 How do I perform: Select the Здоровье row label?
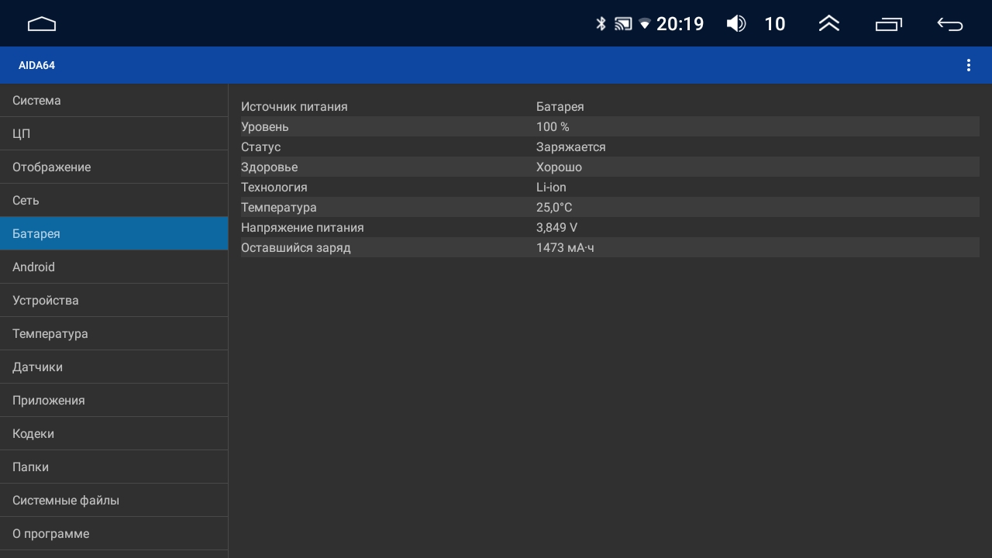pyautogui.click(x=269, y=167)
